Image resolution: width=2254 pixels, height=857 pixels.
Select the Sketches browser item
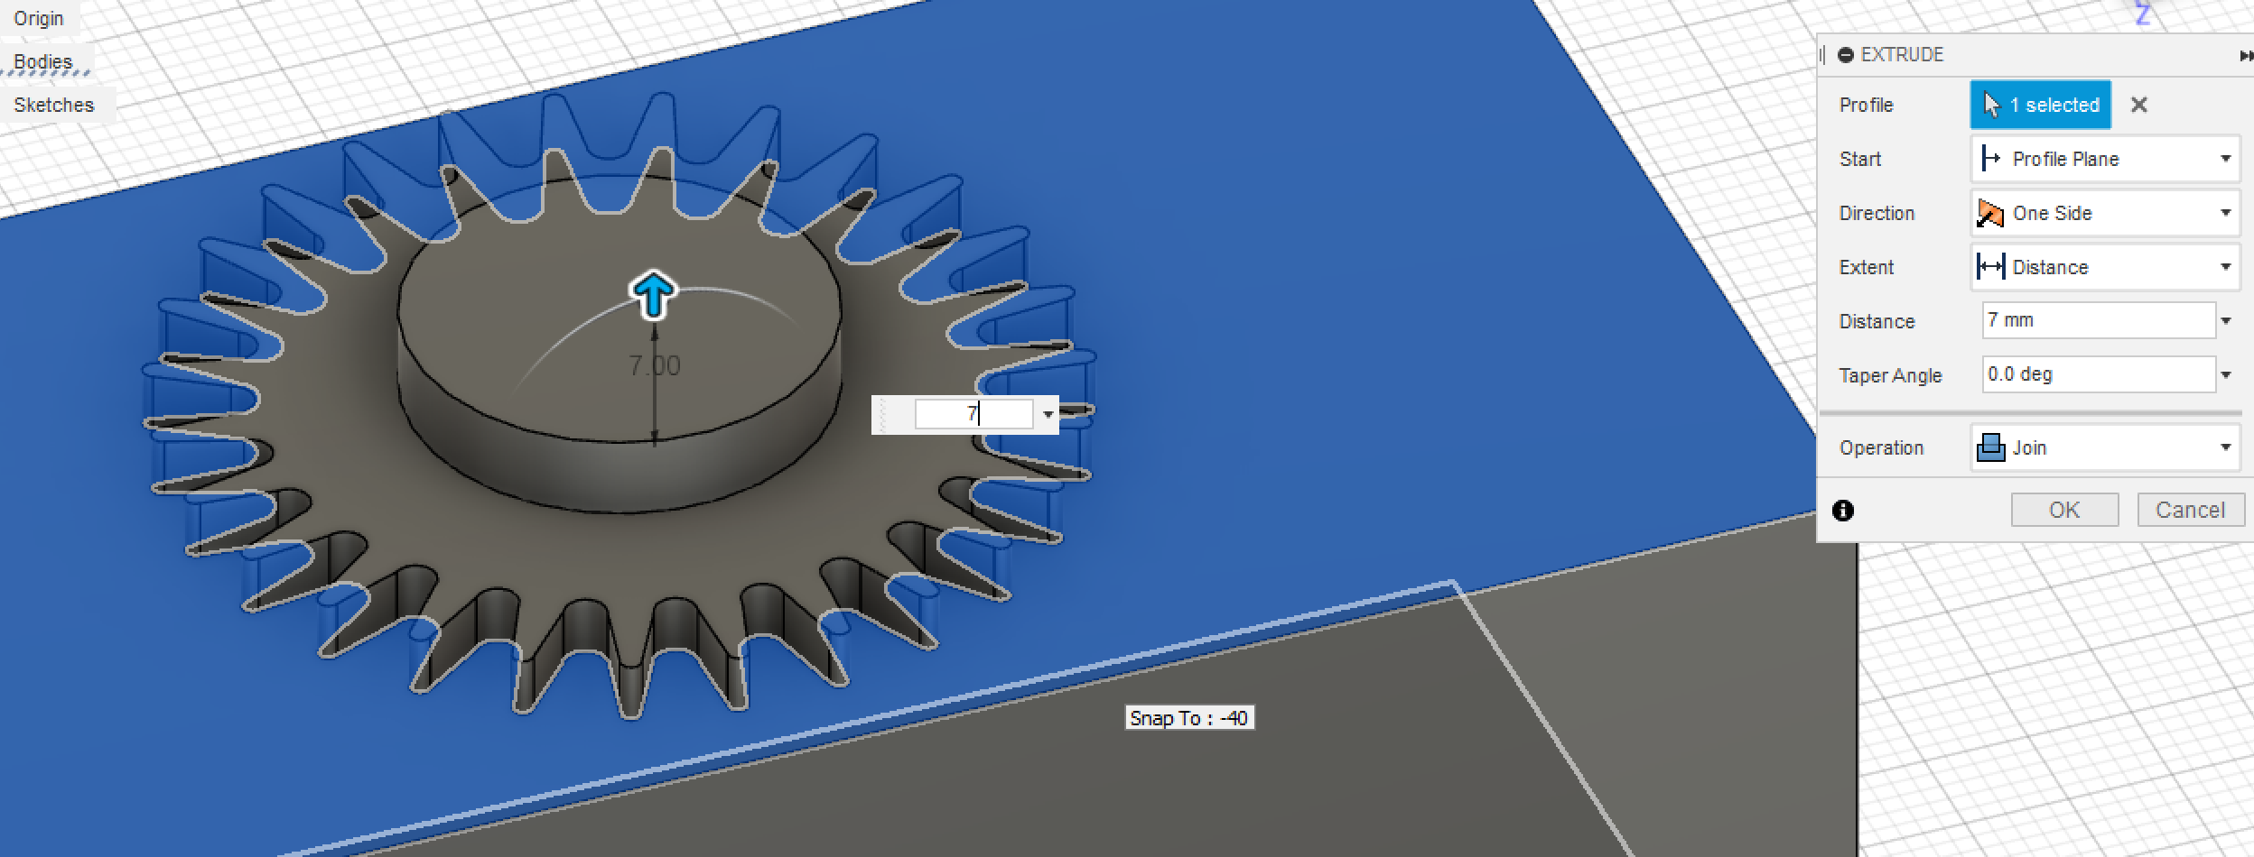pos(53,105)
